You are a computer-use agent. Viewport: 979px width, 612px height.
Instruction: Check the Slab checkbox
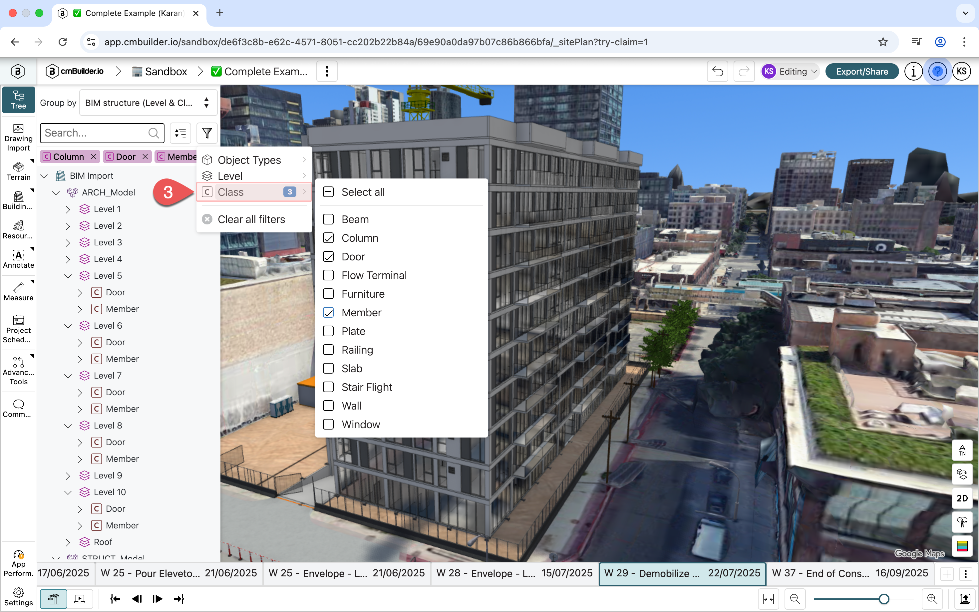click(328, 368)
